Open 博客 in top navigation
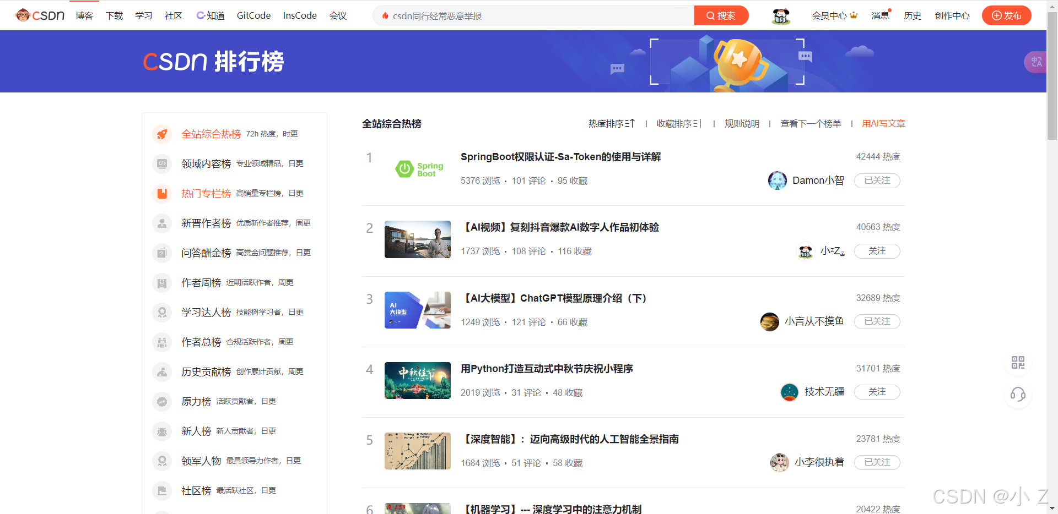Screen dimensions: 1058x514 coord(84,15)
